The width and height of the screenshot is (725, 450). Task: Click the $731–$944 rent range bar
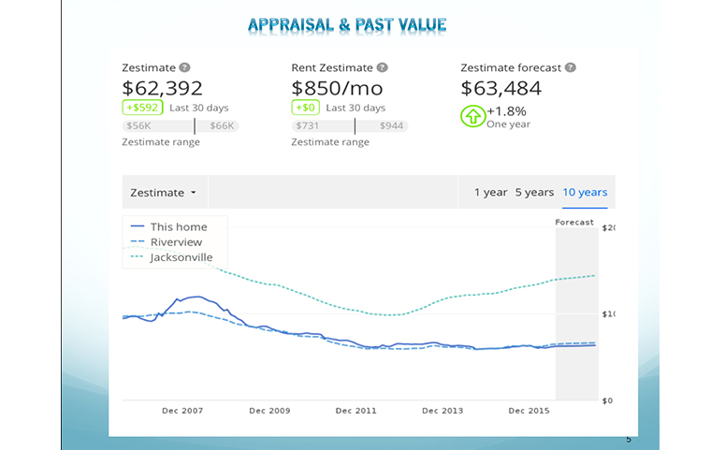click(x=350, y=125)
